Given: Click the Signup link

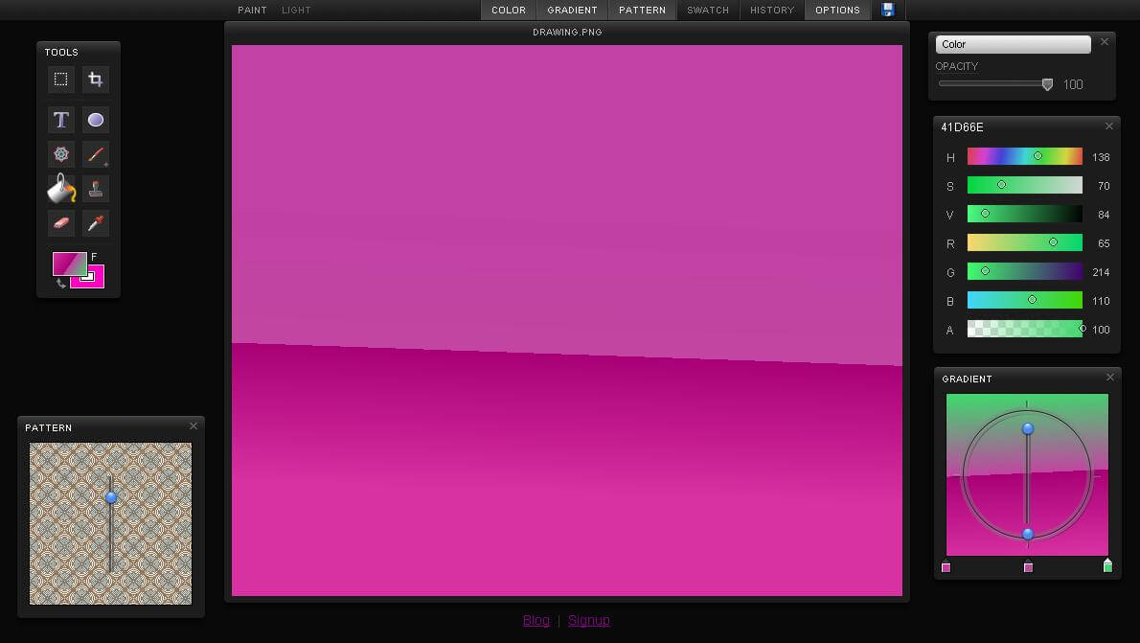Looking at the screenshot, I should (589, 620).
